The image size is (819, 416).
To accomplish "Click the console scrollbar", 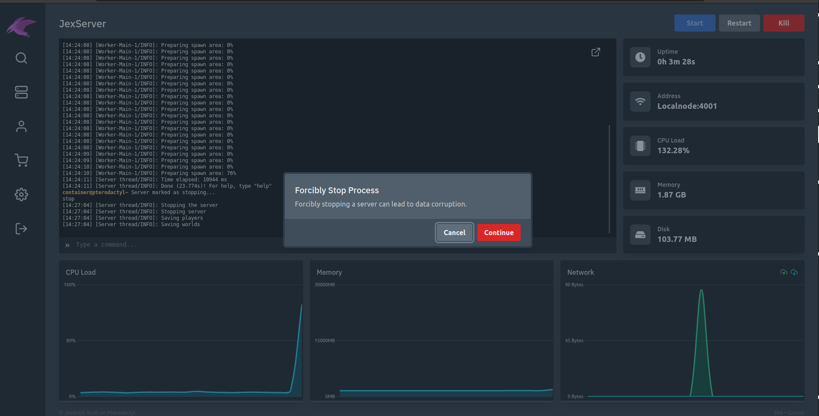I will 609,179.
